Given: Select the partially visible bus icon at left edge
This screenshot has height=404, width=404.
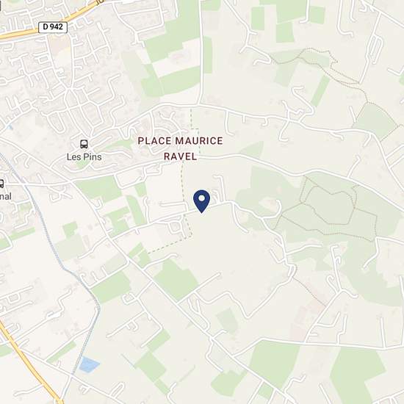Looking at the screenshot, I should tap(1, 184).
